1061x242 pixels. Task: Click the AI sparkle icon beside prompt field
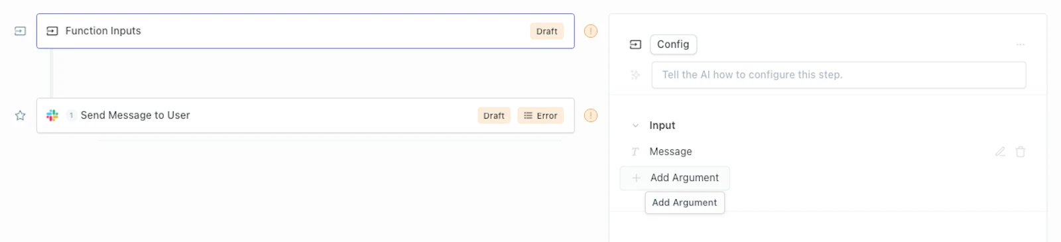(635, 75)
